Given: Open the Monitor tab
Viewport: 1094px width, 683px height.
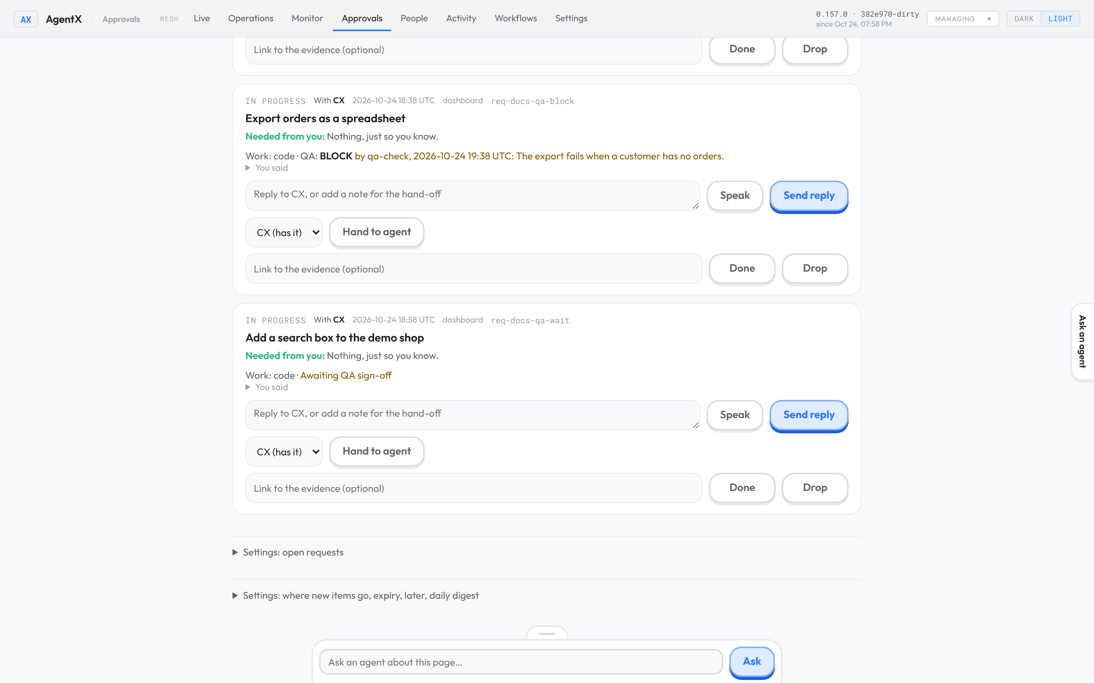Looking at the screenshot, I should point(307,19).
